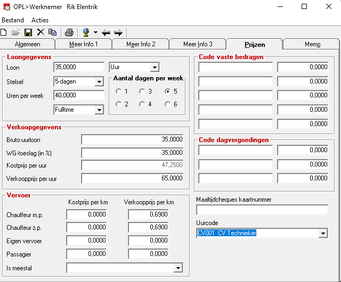Switch to the Meer Info 3 tab
The image size is (341, 282).
click(x=198, y=44)
